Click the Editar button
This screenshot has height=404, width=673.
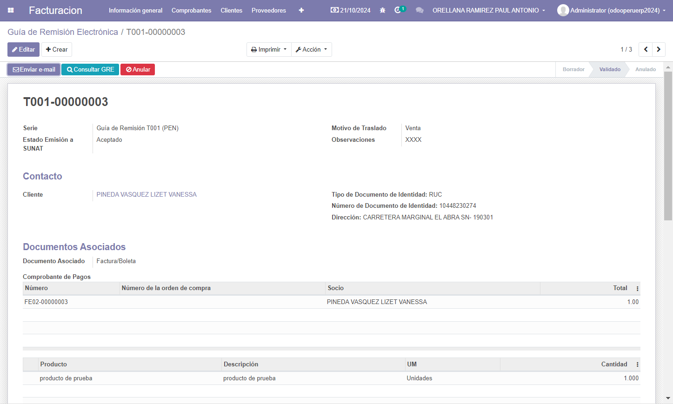point(23,49)
